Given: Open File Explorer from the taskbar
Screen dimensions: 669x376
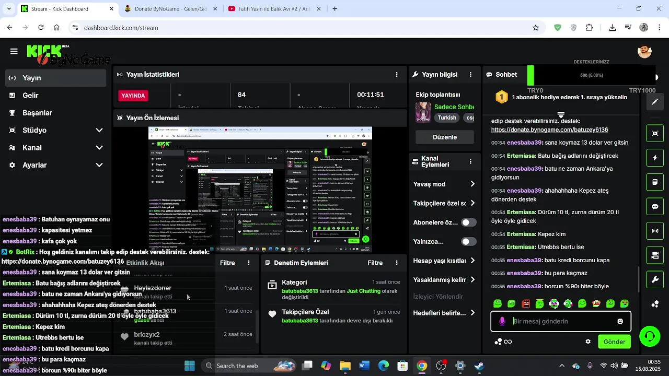Looking at the screenshot, I should pyautogui.click(x=345, y=366).
